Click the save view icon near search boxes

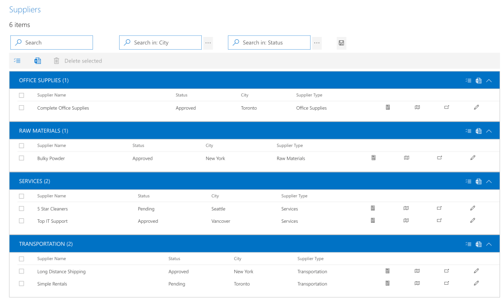click(x=341, y=43)
